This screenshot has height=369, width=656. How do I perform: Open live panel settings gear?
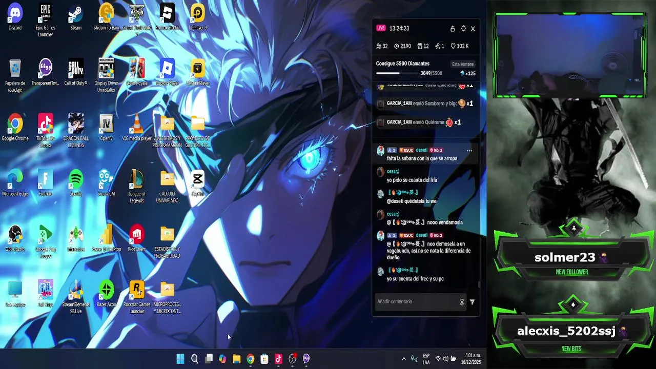463,29
